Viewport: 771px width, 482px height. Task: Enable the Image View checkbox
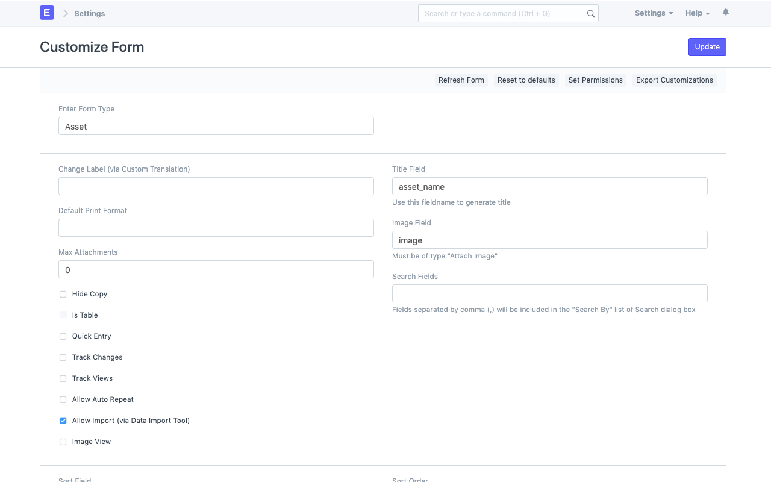coord(63,442)
